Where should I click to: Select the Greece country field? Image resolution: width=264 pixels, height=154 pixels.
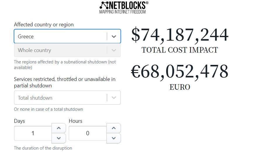click(67, 36)
